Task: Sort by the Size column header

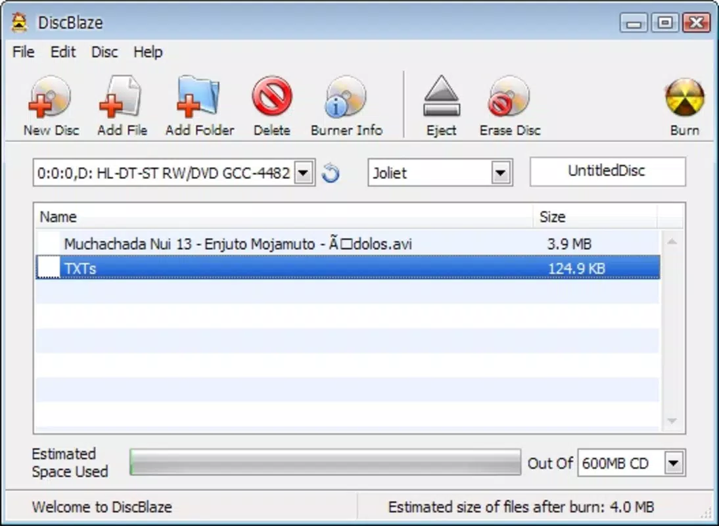Action: pos(595,216)
